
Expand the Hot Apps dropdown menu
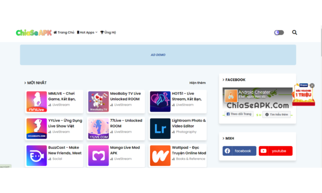pos(87,33)
